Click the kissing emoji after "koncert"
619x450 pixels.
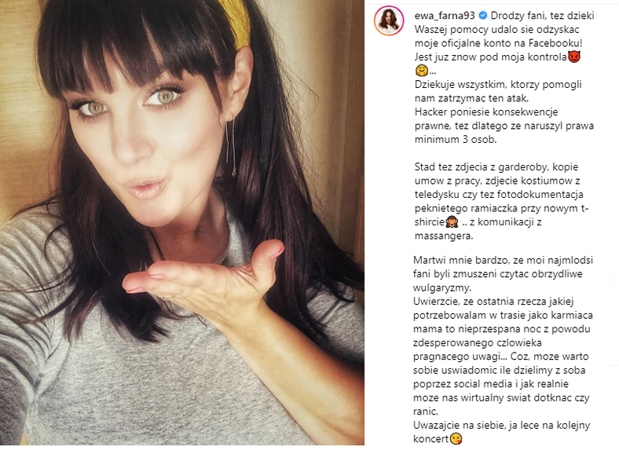[456, 438]
